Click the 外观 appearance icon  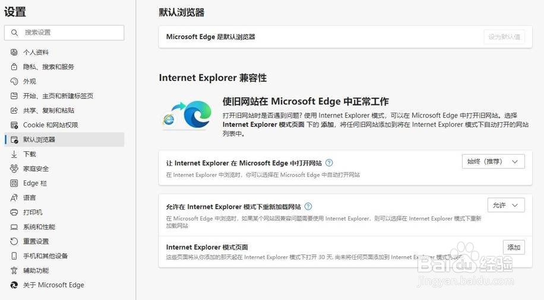(x=14, y=81)
